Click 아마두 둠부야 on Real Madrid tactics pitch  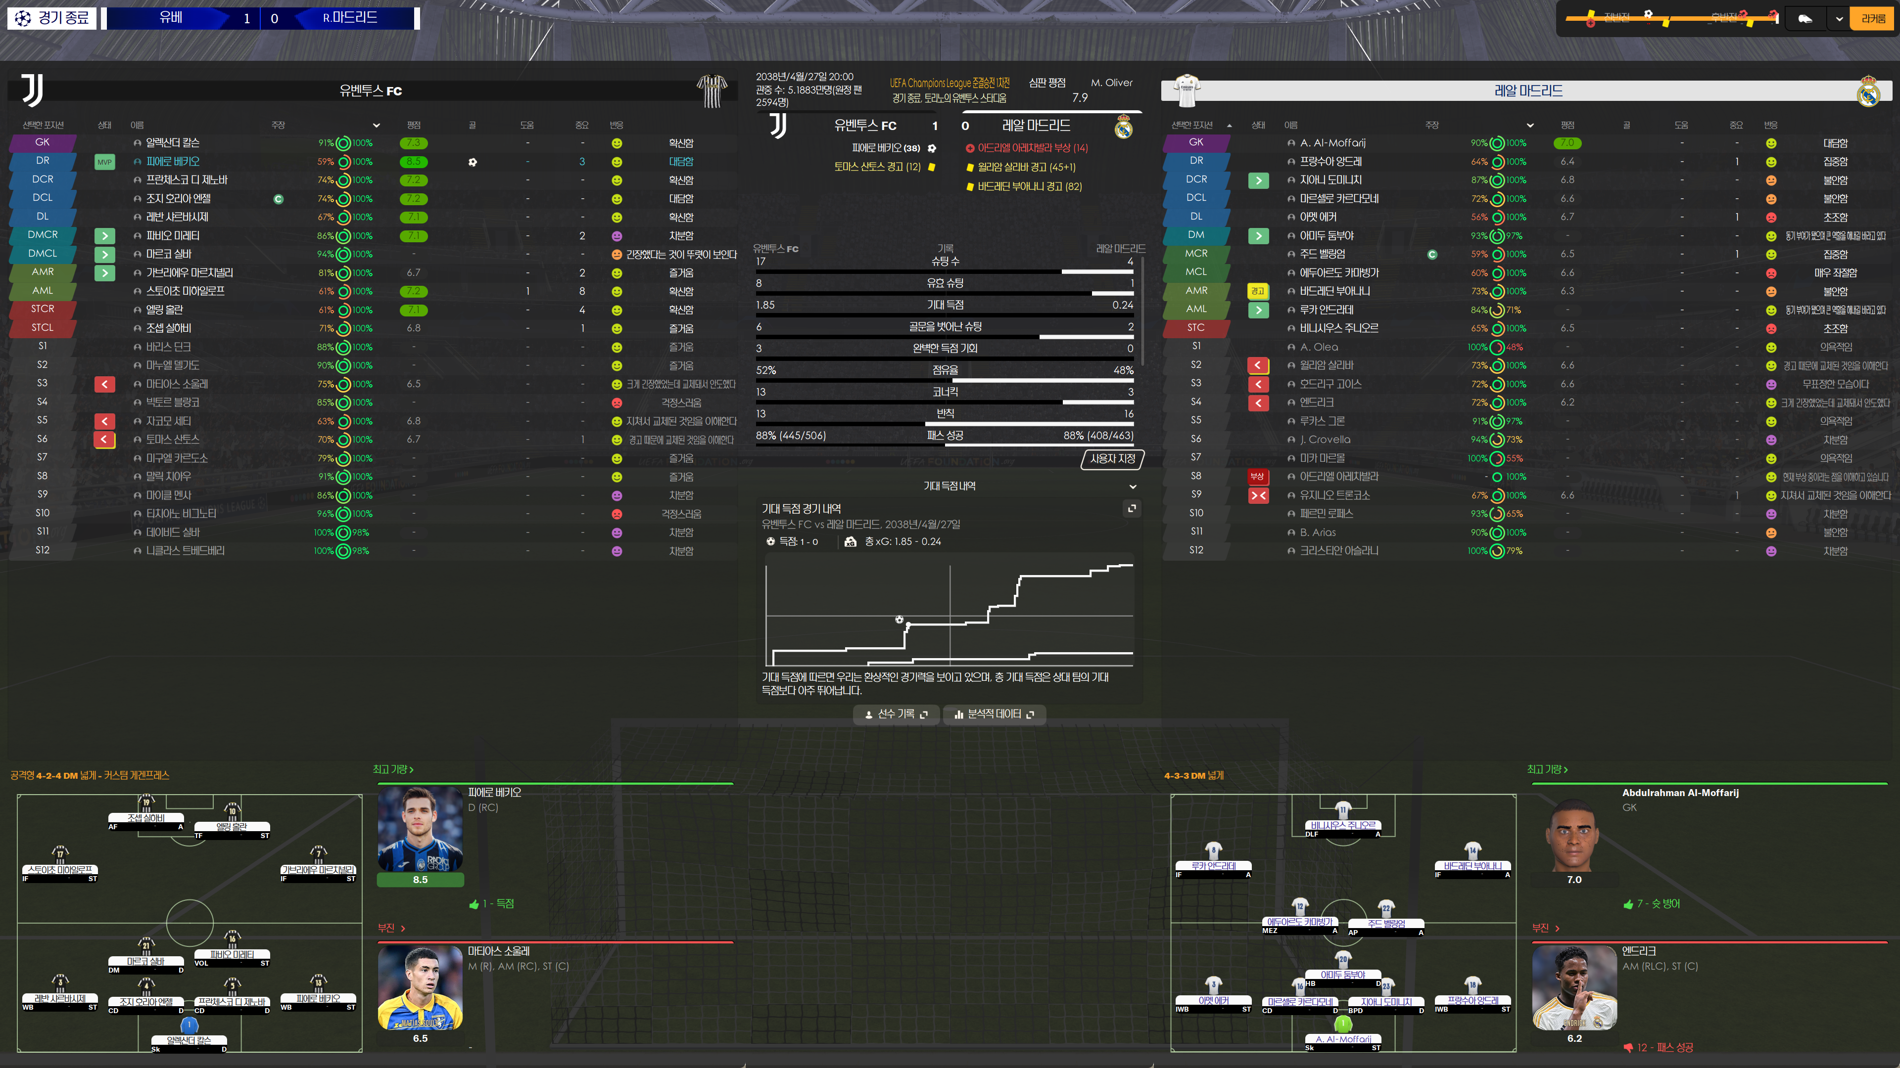tap(1342, 975)
